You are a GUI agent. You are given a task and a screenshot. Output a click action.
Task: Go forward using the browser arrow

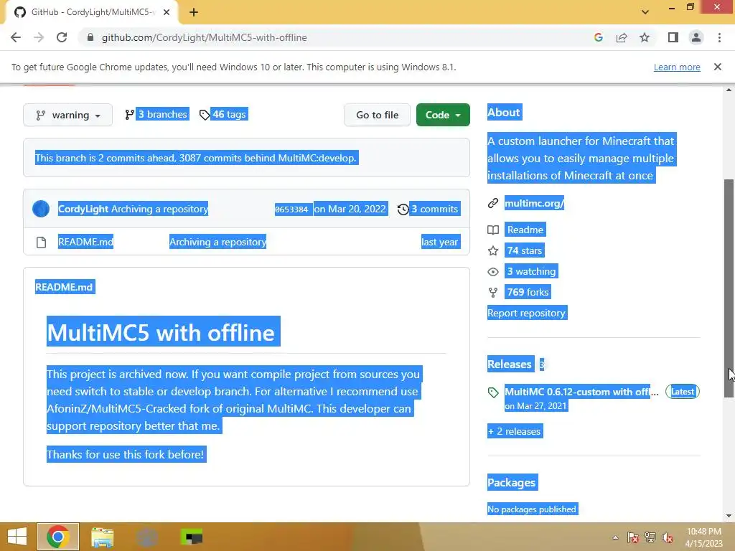tap(39, 37)
